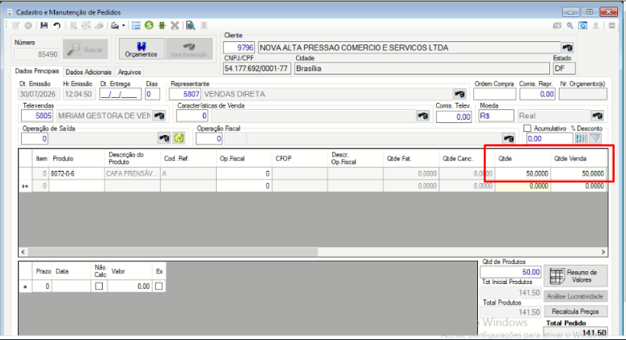Click the Representante code field 5807
Viewport: 626px width, 340px height.
point(185,94)
